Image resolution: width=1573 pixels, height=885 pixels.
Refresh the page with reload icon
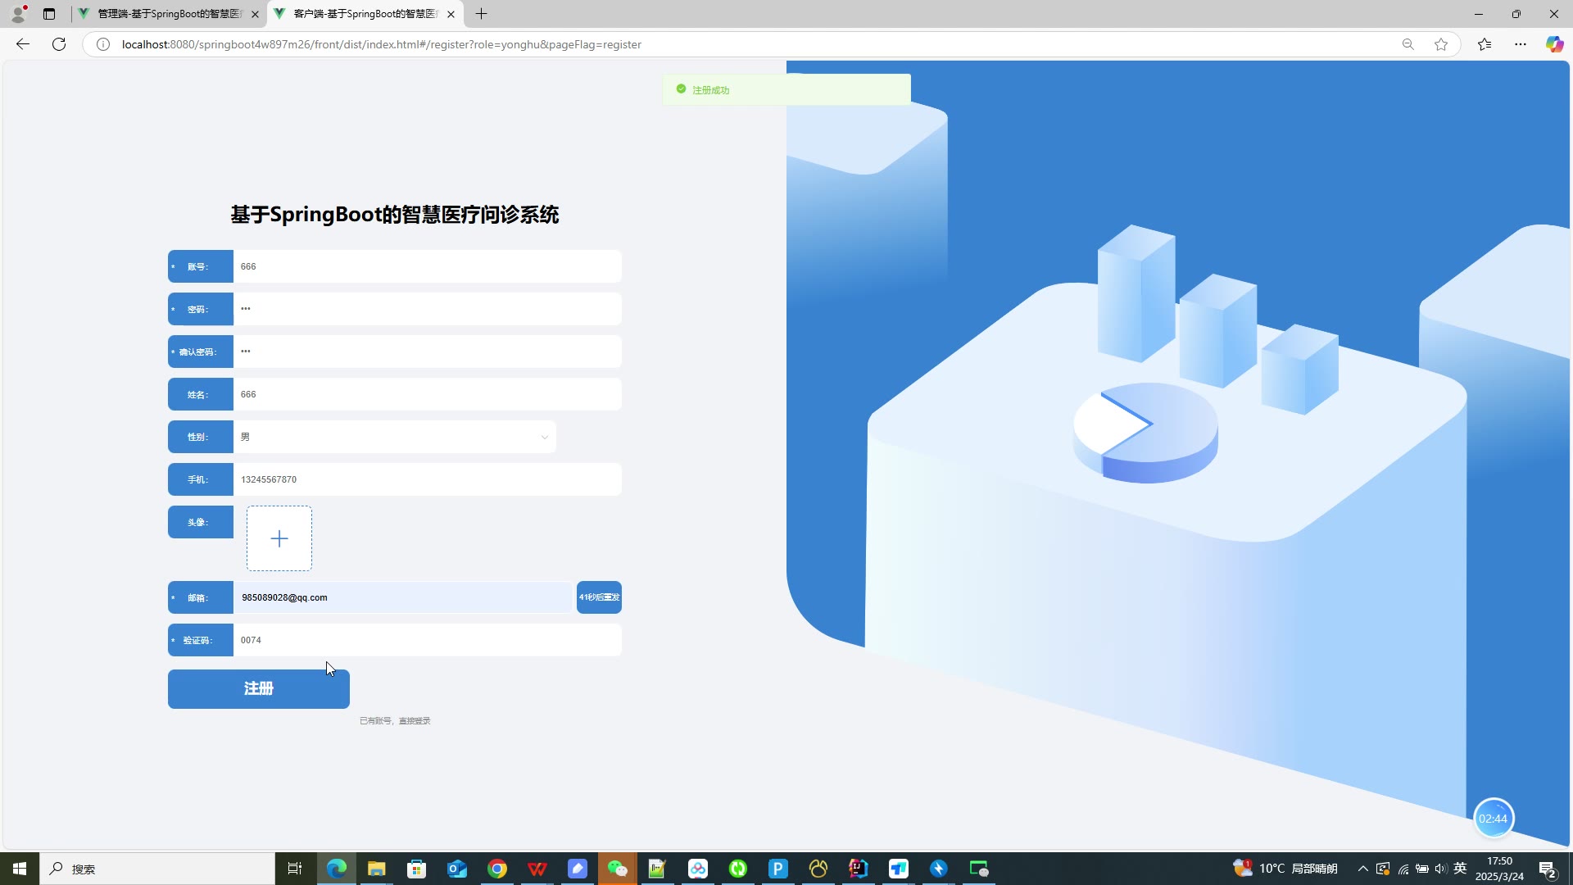[59, 44]
